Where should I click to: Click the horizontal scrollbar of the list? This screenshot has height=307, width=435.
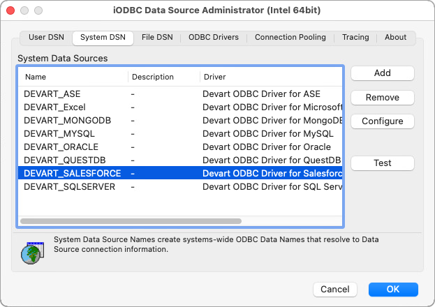coord(131,221)
